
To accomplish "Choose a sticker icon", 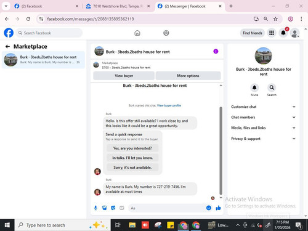I will [113, 208].
